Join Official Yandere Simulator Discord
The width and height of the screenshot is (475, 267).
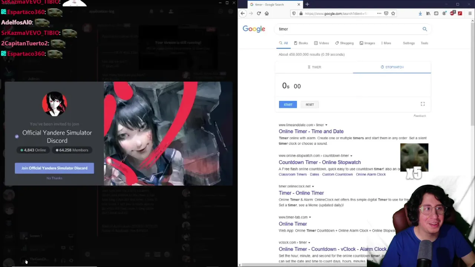[54, 168]
